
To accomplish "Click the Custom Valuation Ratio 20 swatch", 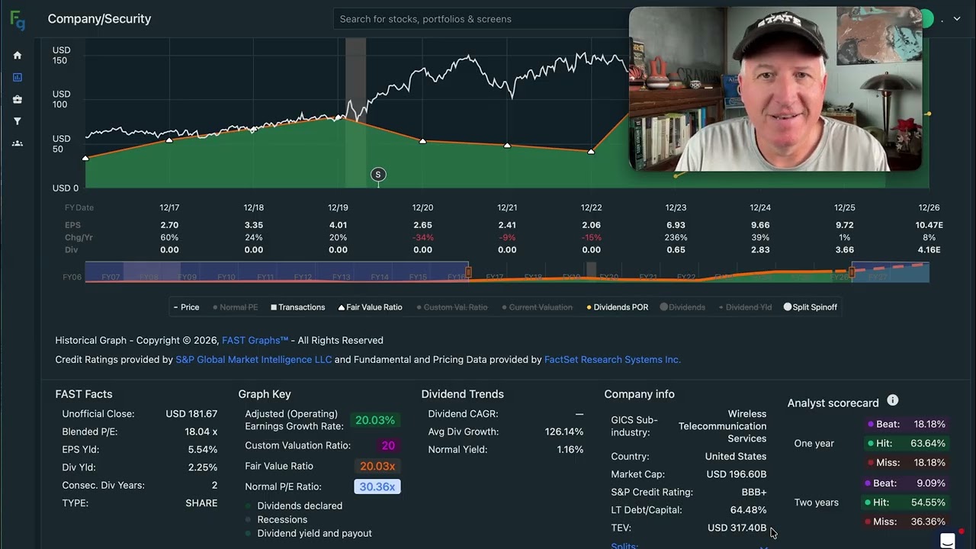I will (388, 445).
